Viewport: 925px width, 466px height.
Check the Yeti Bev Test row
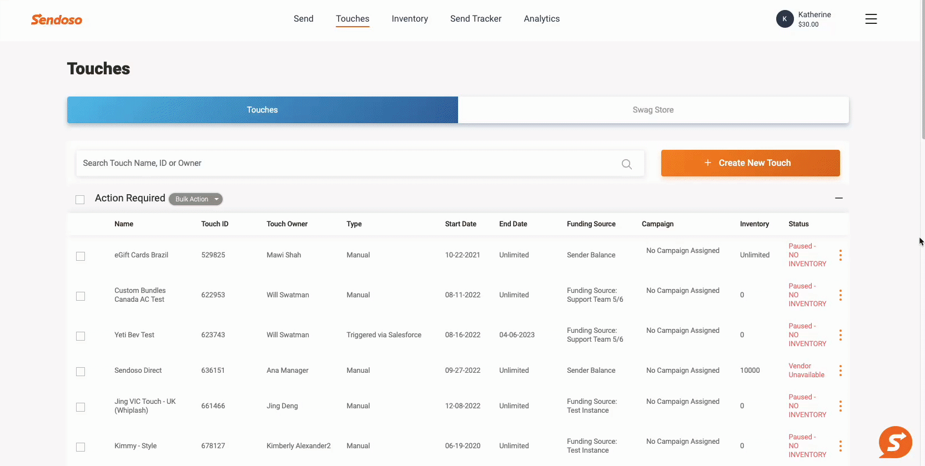(x=81, y=336)
